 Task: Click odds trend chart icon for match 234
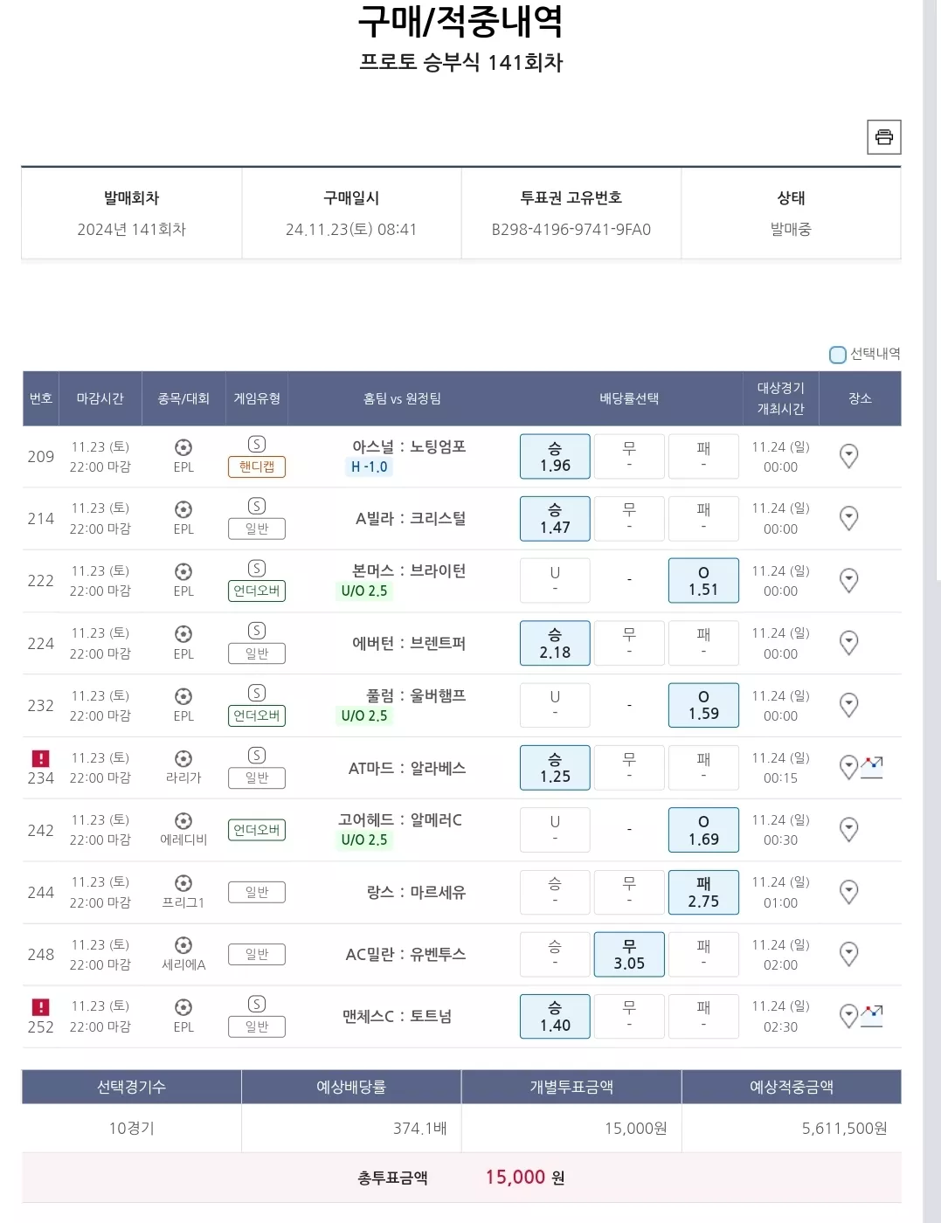click(x=872, y=767)
